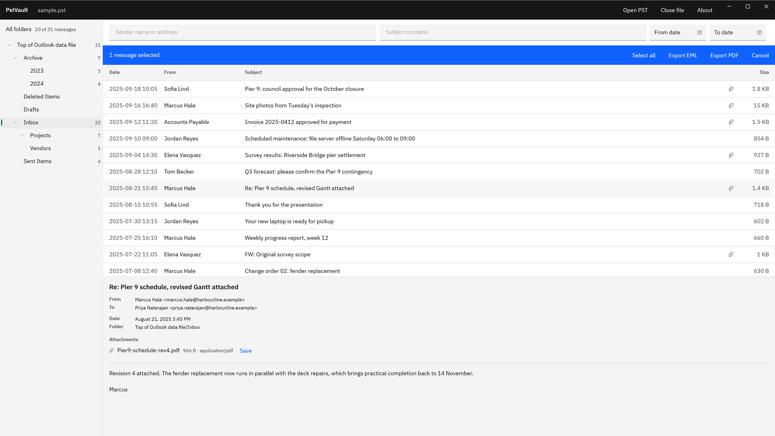This screenshot has height=436, width=775.
Task: Click paperclip icon on Invoice 2025-0412 row
Action: pyautogui.click(x=731, y=122)
